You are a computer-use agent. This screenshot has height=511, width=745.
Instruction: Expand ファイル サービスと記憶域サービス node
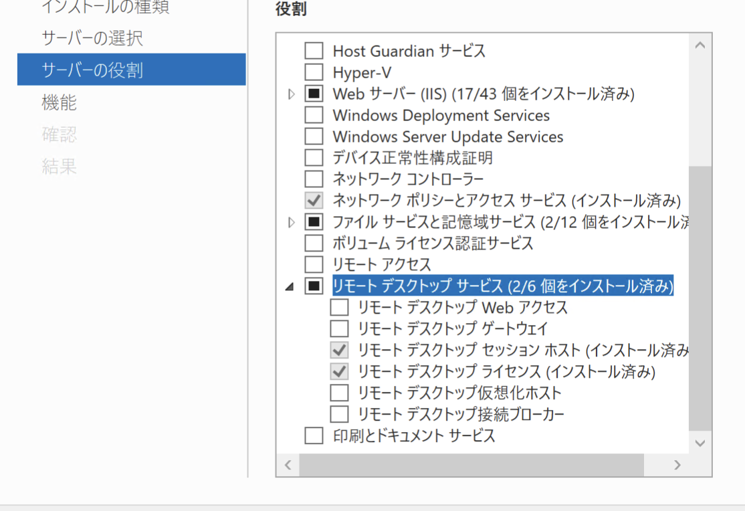[291, 222]
